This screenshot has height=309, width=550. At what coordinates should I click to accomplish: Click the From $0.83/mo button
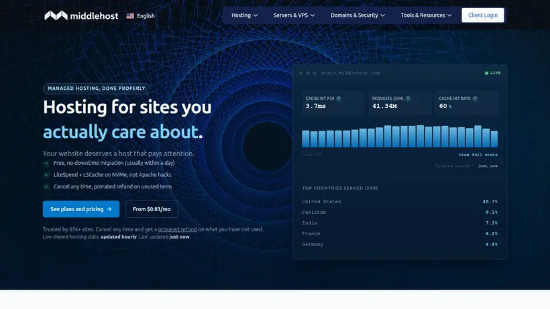(x=152, y=209)
